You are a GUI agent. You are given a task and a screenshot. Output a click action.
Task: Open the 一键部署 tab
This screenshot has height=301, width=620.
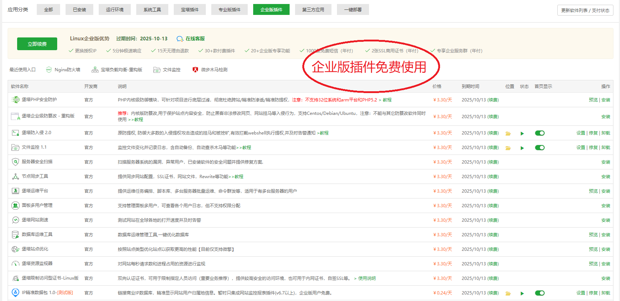point(353,10)
